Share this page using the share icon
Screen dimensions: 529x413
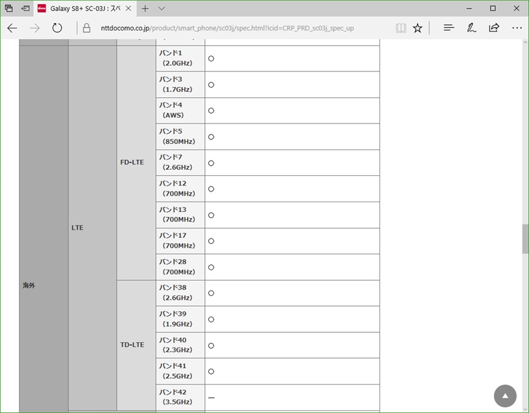(x=494, y=28)
